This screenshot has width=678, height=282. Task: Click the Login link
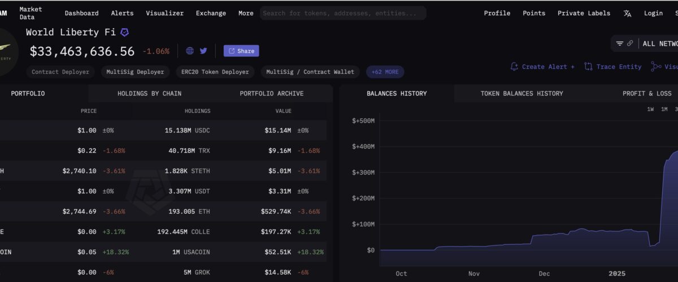(653, 13)
